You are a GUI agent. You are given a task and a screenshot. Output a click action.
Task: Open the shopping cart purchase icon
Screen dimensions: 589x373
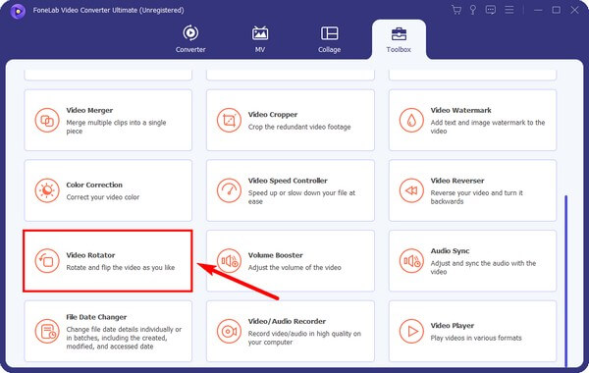pyautogui.click(x=456, y=10)
